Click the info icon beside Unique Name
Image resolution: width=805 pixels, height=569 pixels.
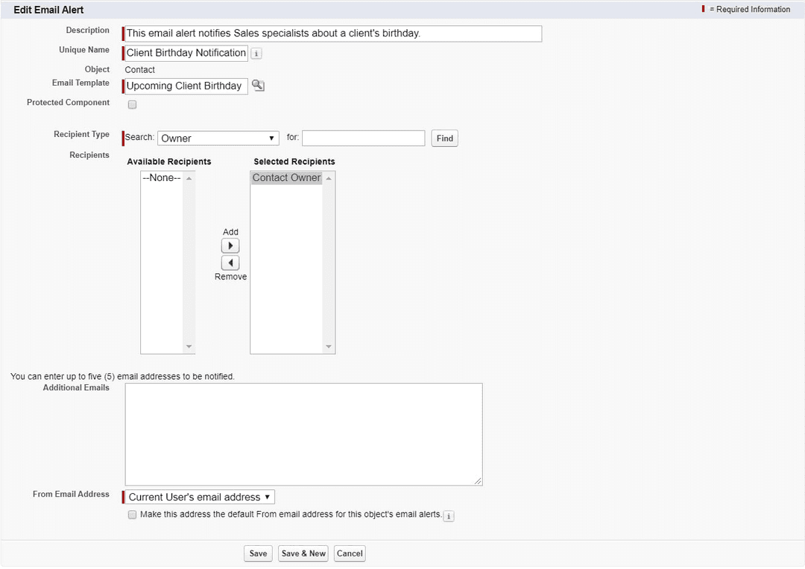(256, 53)
